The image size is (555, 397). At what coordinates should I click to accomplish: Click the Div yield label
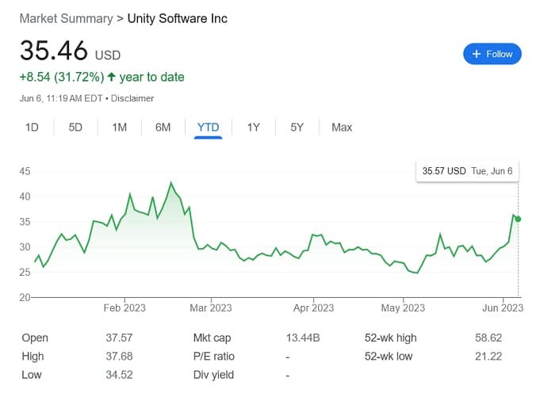click(213, 375)
